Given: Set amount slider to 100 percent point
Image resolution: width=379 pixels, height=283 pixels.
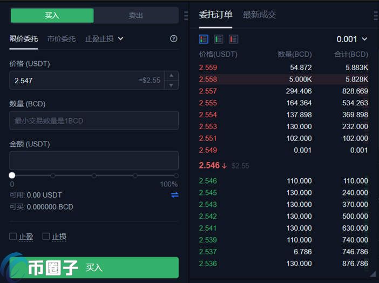Looking at the screenshot, I should (x=176, y=176).
